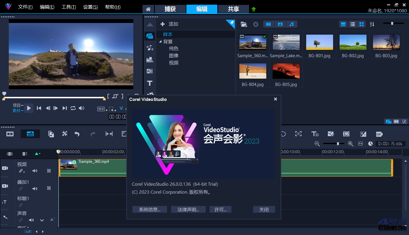Open the link dropdown on the 视频 track
This screenshot has width=409, height=235.
(x=22, y=171)
